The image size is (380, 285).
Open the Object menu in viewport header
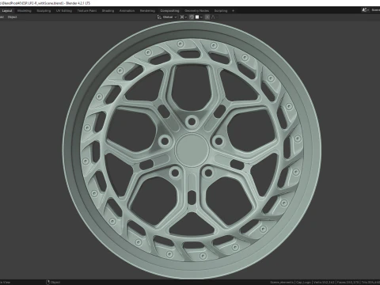coord(12,17)
